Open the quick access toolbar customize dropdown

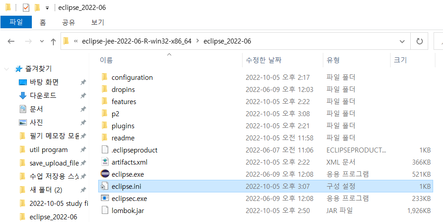[x=47, y=8]
